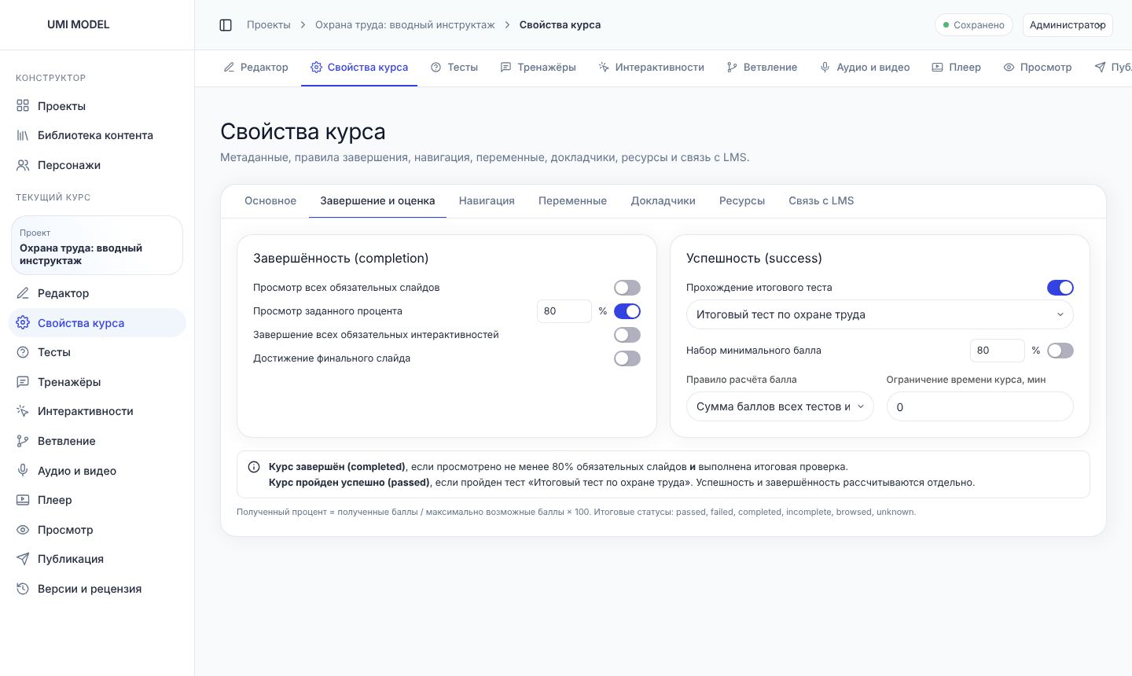Click the view percentage input field
This screenshot has width=1132, height=676.
tap(564, 311)
